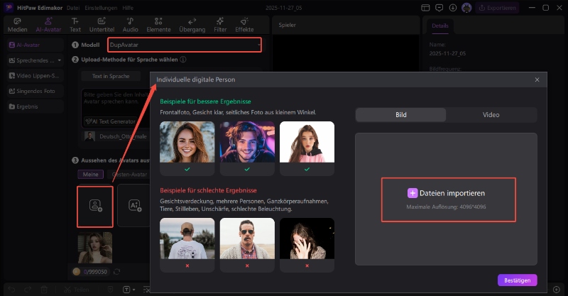Click the Exportieren button

(x=497, y=8)
